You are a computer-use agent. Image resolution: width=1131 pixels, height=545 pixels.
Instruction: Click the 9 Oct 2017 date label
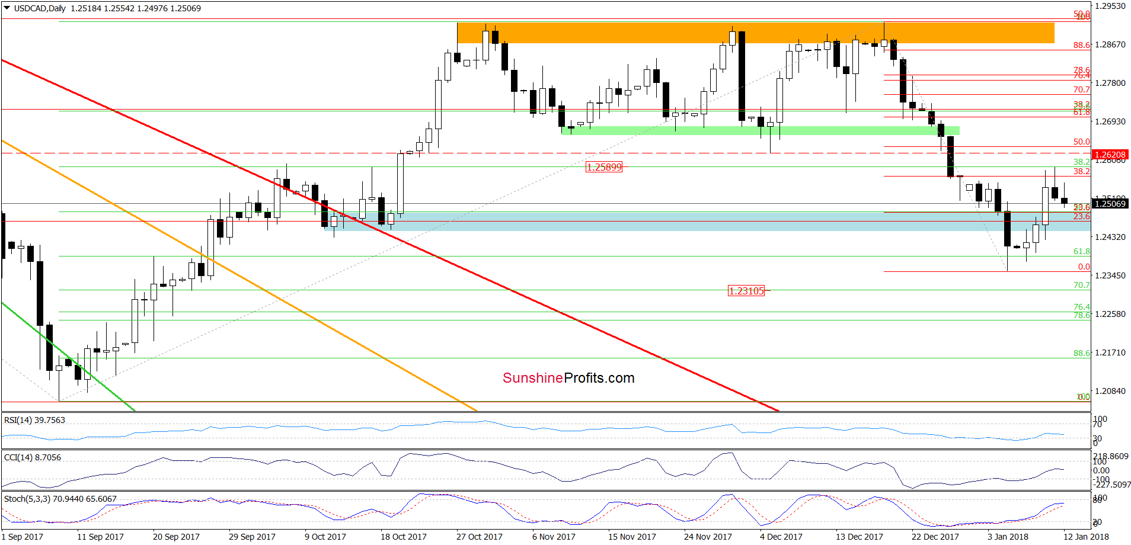tap(325, 537)
